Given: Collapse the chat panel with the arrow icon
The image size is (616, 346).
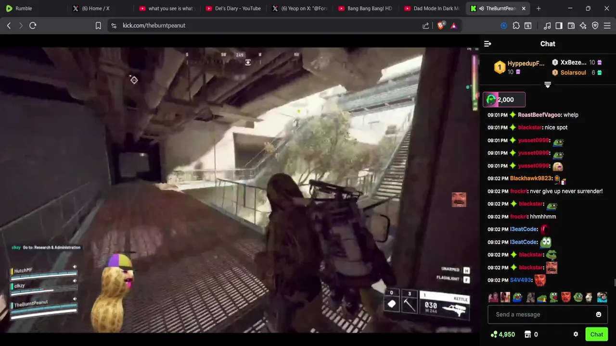Looking at the screenshot, I should [x=488, y=44].
